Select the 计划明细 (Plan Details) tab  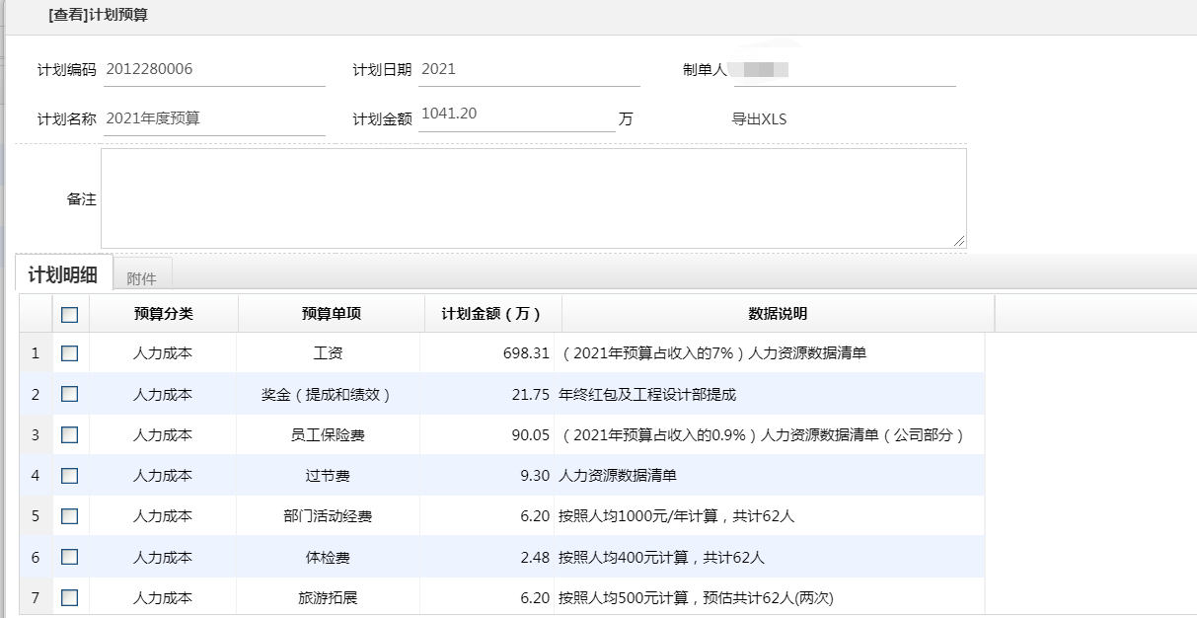64,276
